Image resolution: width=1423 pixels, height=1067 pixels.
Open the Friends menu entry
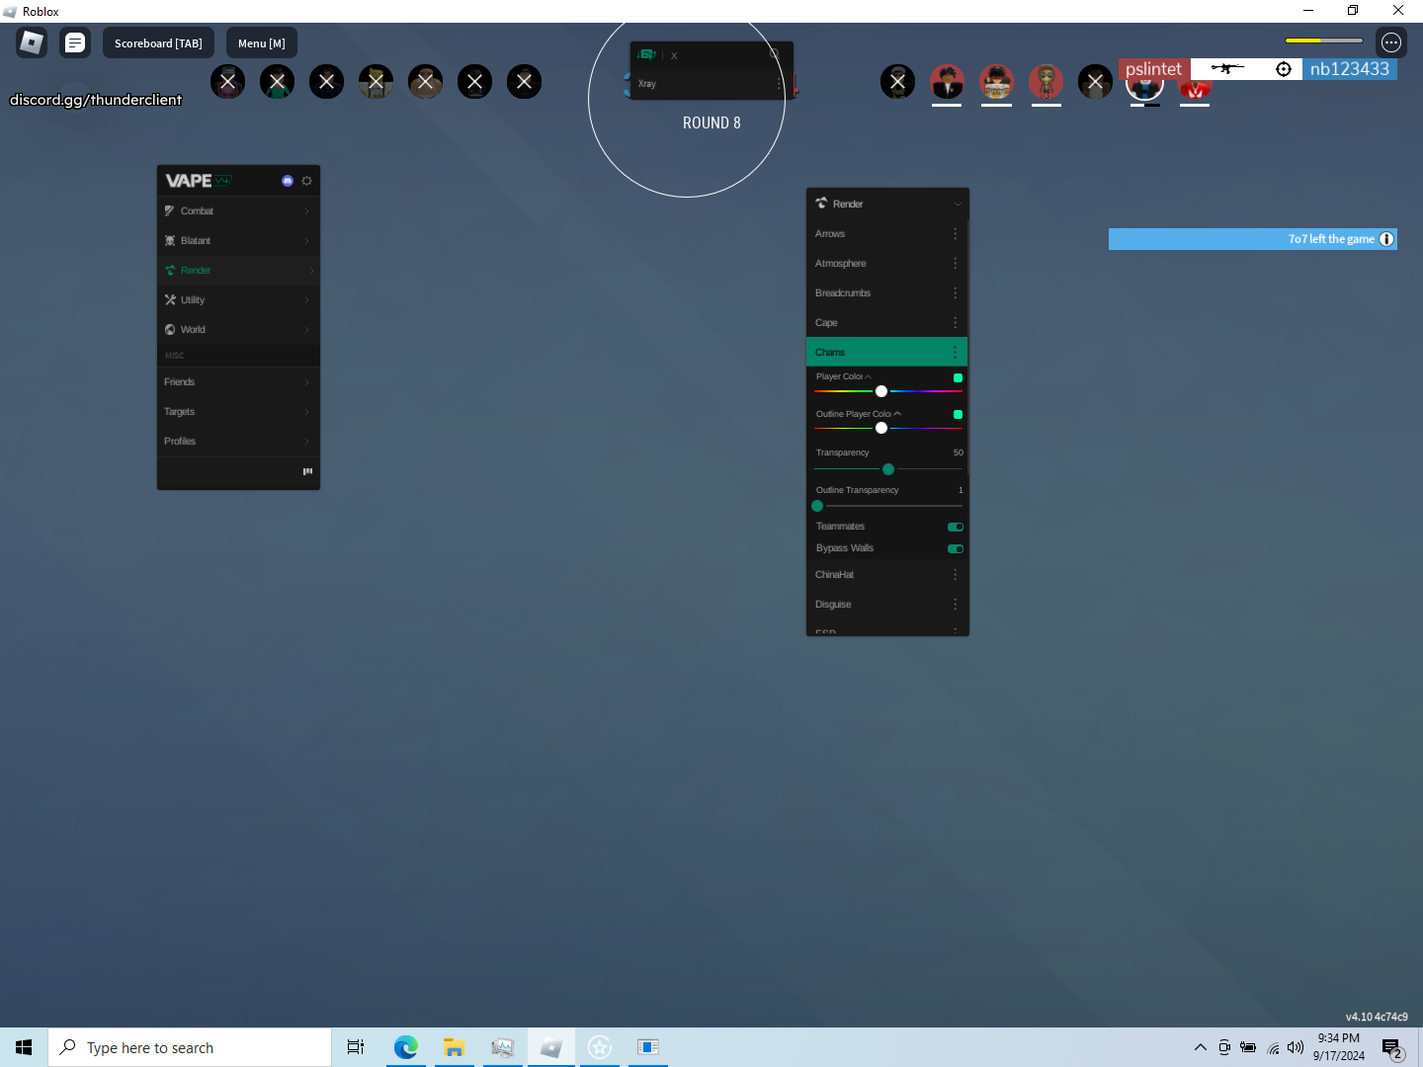click(238, 381)
